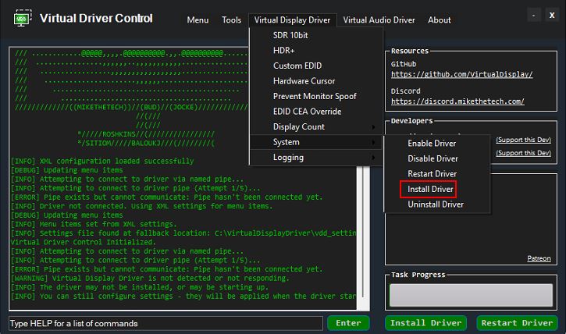The width and height of the screenshot is (566, 334).
Task: Click the green Enter button
Action: coord(348,323)
